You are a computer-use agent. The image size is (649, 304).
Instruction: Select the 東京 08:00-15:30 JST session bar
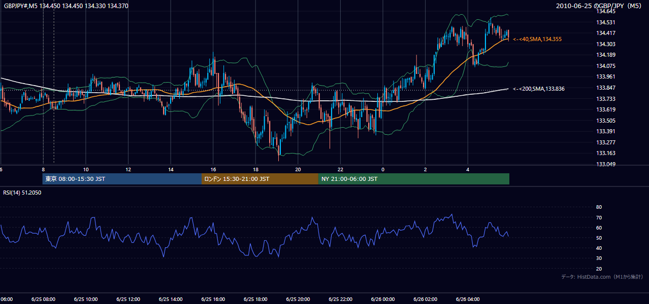(x=122, y=179)
